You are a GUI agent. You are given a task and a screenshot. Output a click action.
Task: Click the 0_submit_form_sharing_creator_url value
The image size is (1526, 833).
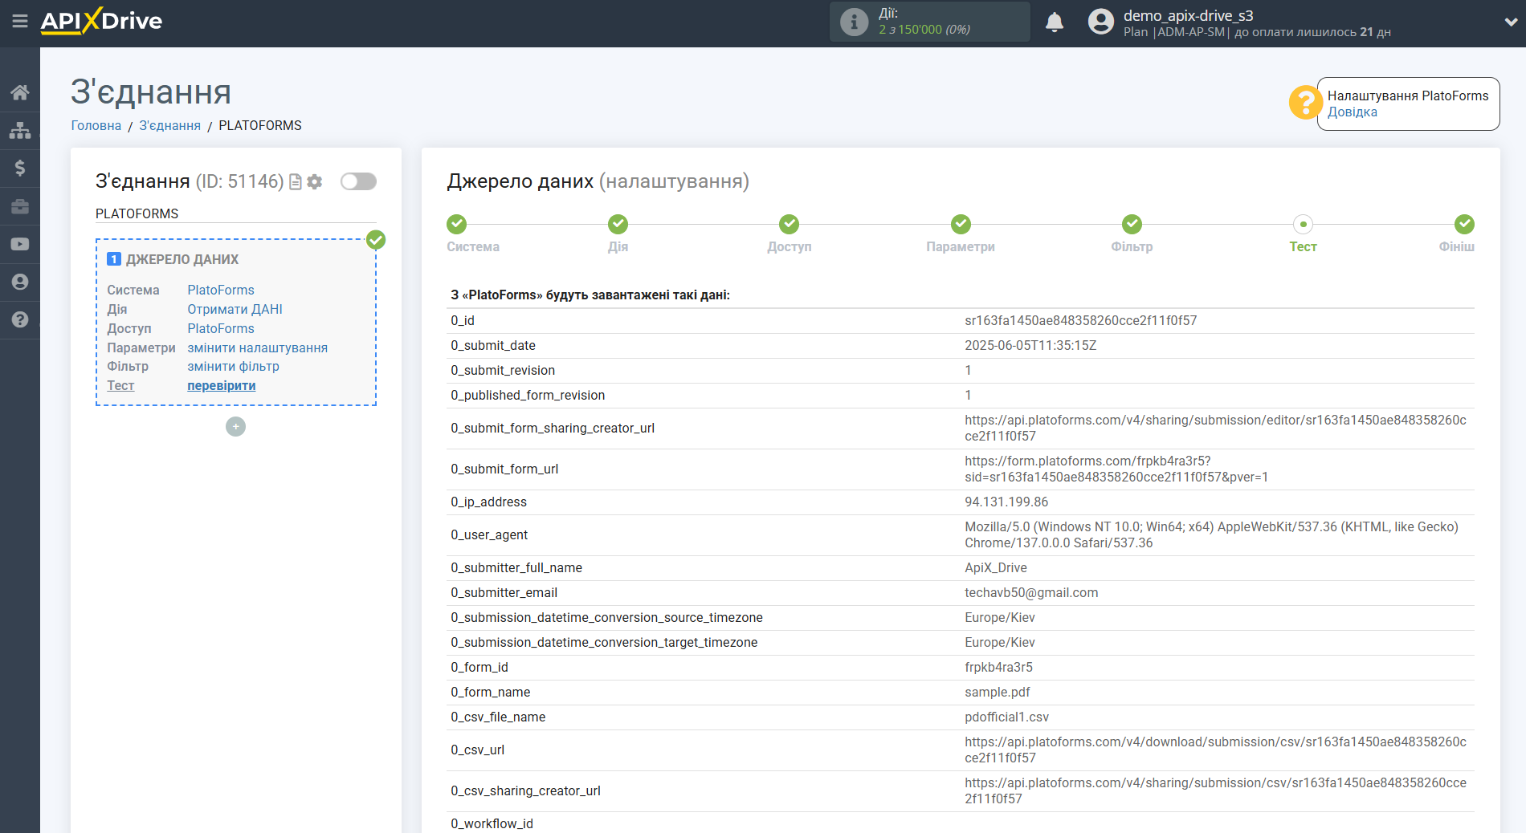coord(1215,429)
